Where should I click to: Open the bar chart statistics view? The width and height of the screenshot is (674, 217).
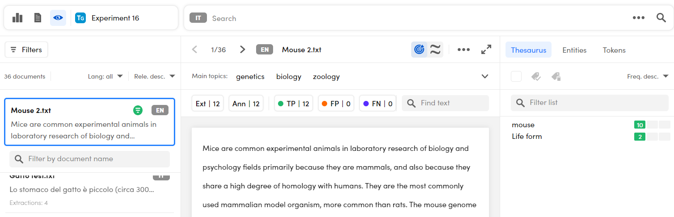(x=17, y=18)
